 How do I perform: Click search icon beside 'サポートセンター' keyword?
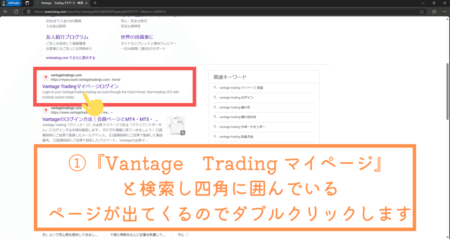click(x=215, y=127)
